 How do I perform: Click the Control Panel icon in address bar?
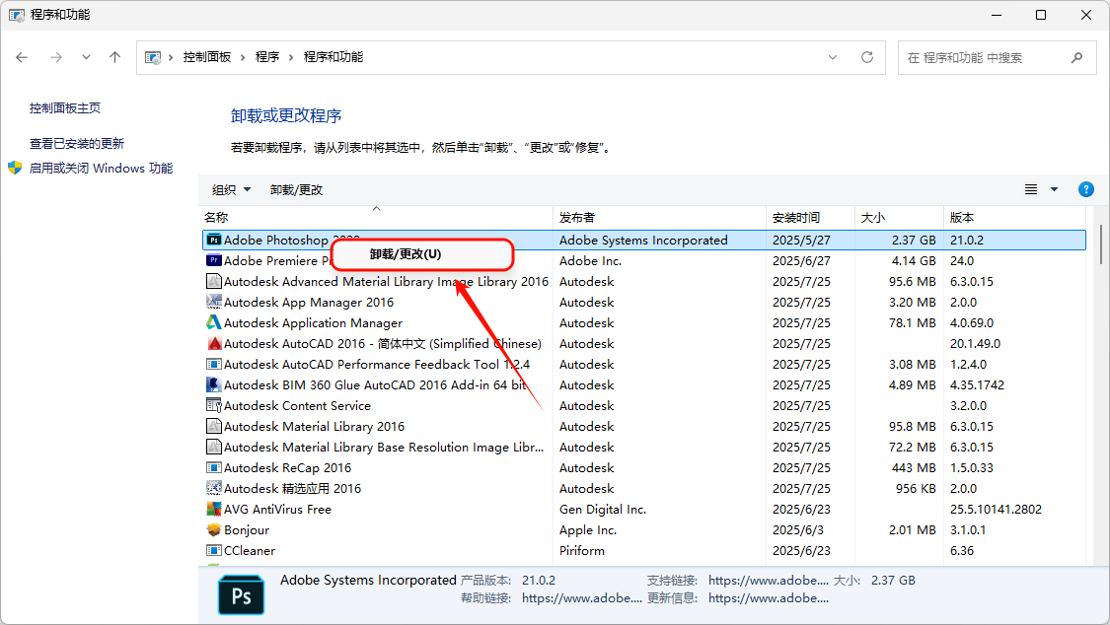click(x=152, y=57)
